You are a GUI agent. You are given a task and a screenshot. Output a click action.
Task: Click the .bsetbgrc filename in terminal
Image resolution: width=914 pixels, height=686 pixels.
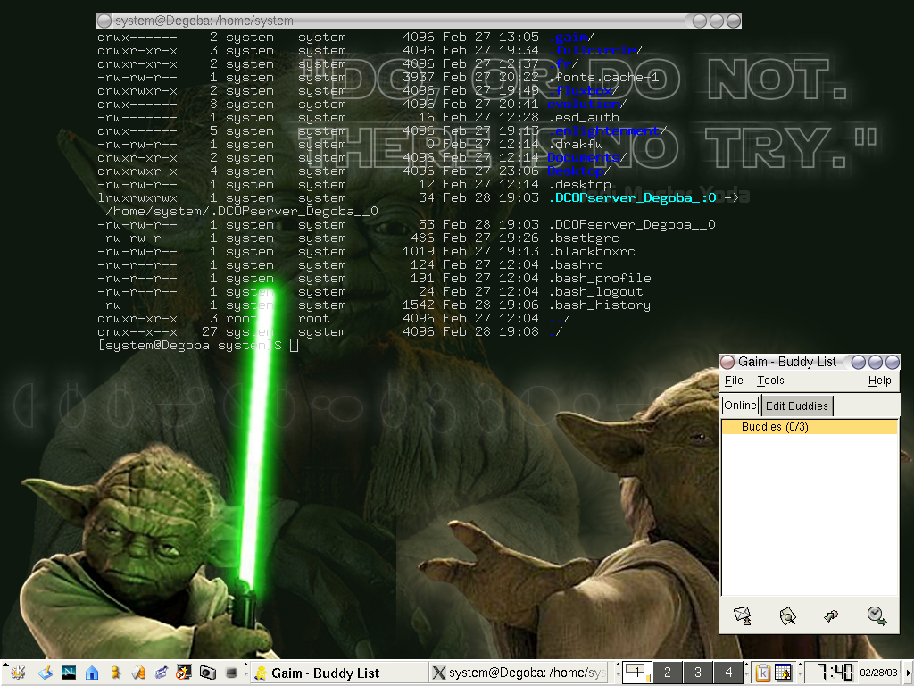pyautogui.click(x=584, y=238)
